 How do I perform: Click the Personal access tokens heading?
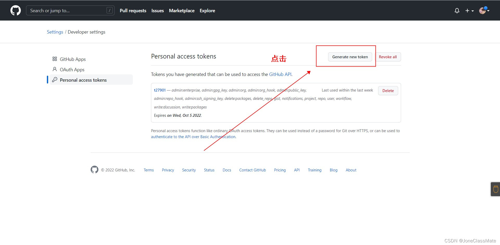point(184,56)
